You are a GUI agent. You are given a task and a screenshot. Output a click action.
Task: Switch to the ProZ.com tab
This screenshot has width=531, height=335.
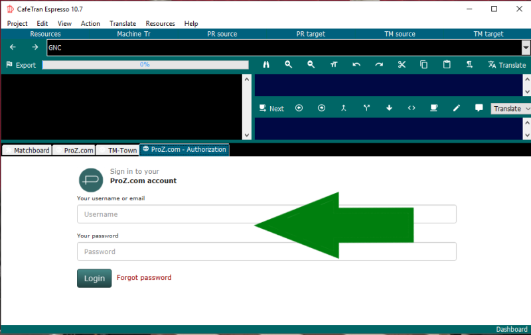point(74,150)
